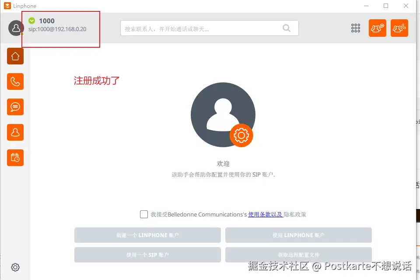Start a group chat via top-right icon

click(x=378, y=28)
